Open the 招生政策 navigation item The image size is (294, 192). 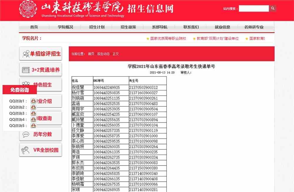coord(128,27)
